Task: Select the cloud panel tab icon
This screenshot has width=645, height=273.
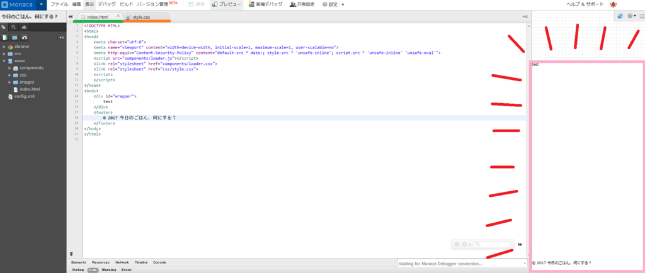Action: pyautogui.click(x=25, y=27)
